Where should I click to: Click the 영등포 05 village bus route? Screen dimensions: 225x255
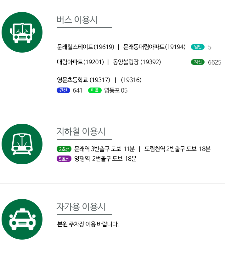[116, 90]
